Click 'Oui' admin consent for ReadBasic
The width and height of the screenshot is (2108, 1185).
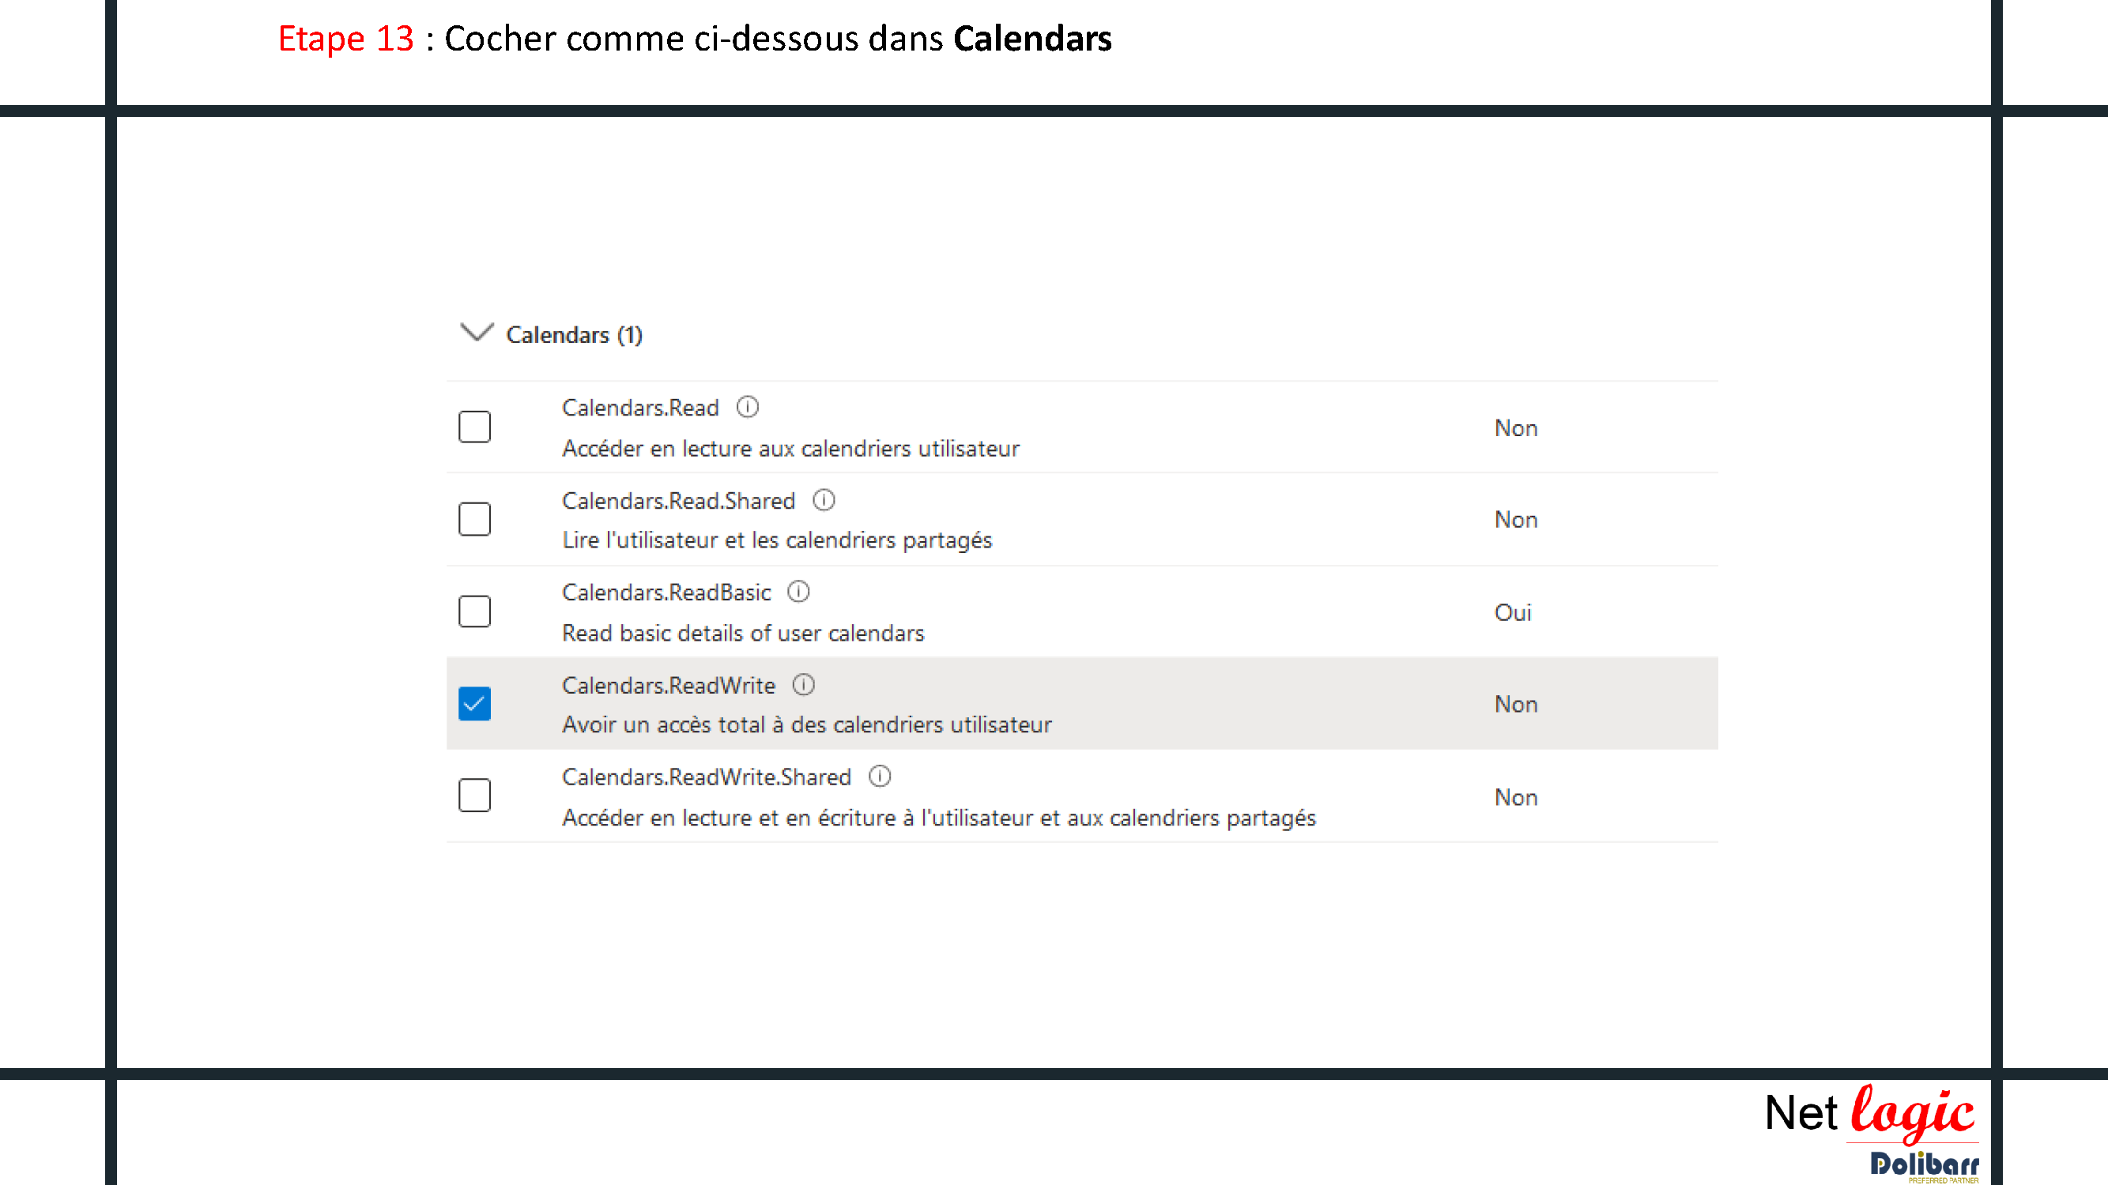click(1511, 612)
